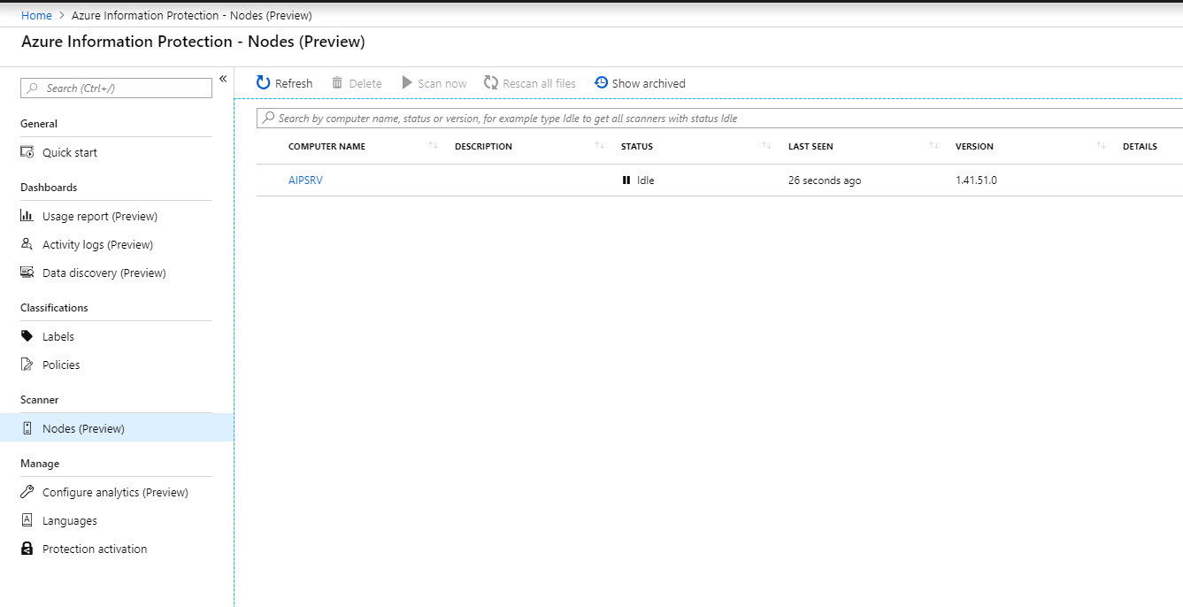Click the DETAILS column header
Viewport: 1183px width, 607px height.
[x=1140, y=146]
